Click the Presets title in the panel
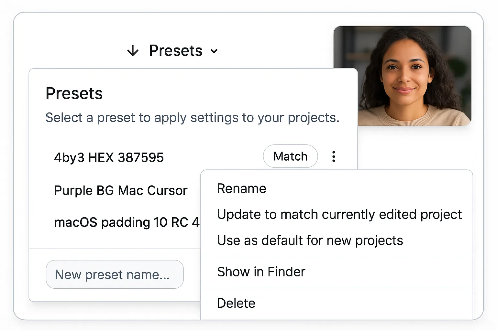The height and width of the screenshot is (331, 497). pyautogui.click(x=74, y=93)
